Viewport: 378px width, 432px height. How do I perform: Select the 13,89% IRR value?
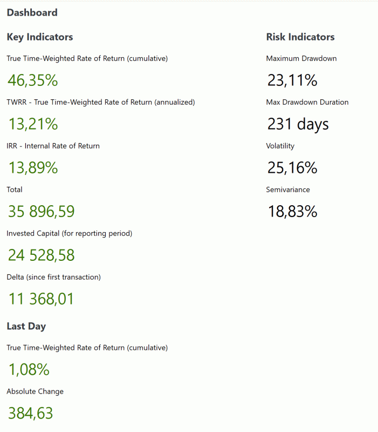(x=32, y=168)
